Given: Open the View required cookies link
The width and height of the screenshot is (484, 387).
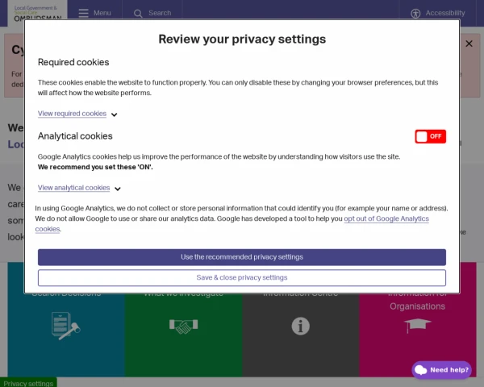Looking at the screenshot, I should [x=72, y=114].
